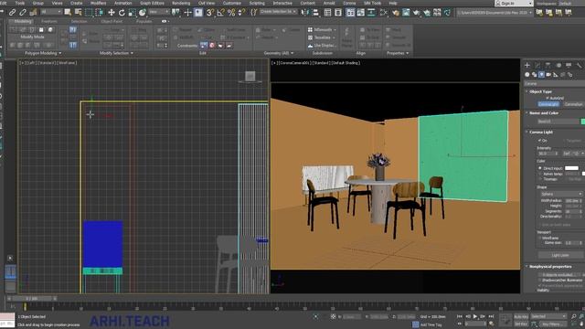Toggle the AutoGrid checkbox

(x=548, y=98)
